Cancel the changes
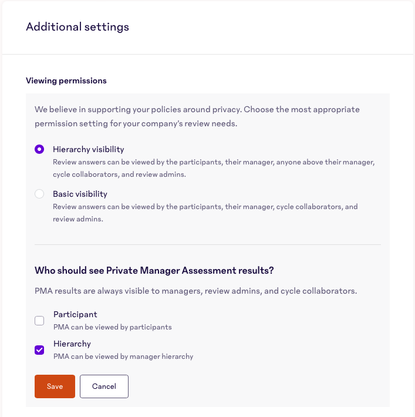Screen dimensions: 415x417 pos(104,386)
